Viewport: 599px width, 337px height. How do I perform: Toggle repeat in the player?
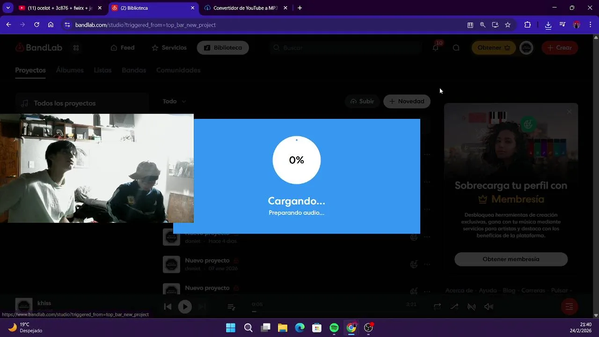tap(437, 307)
